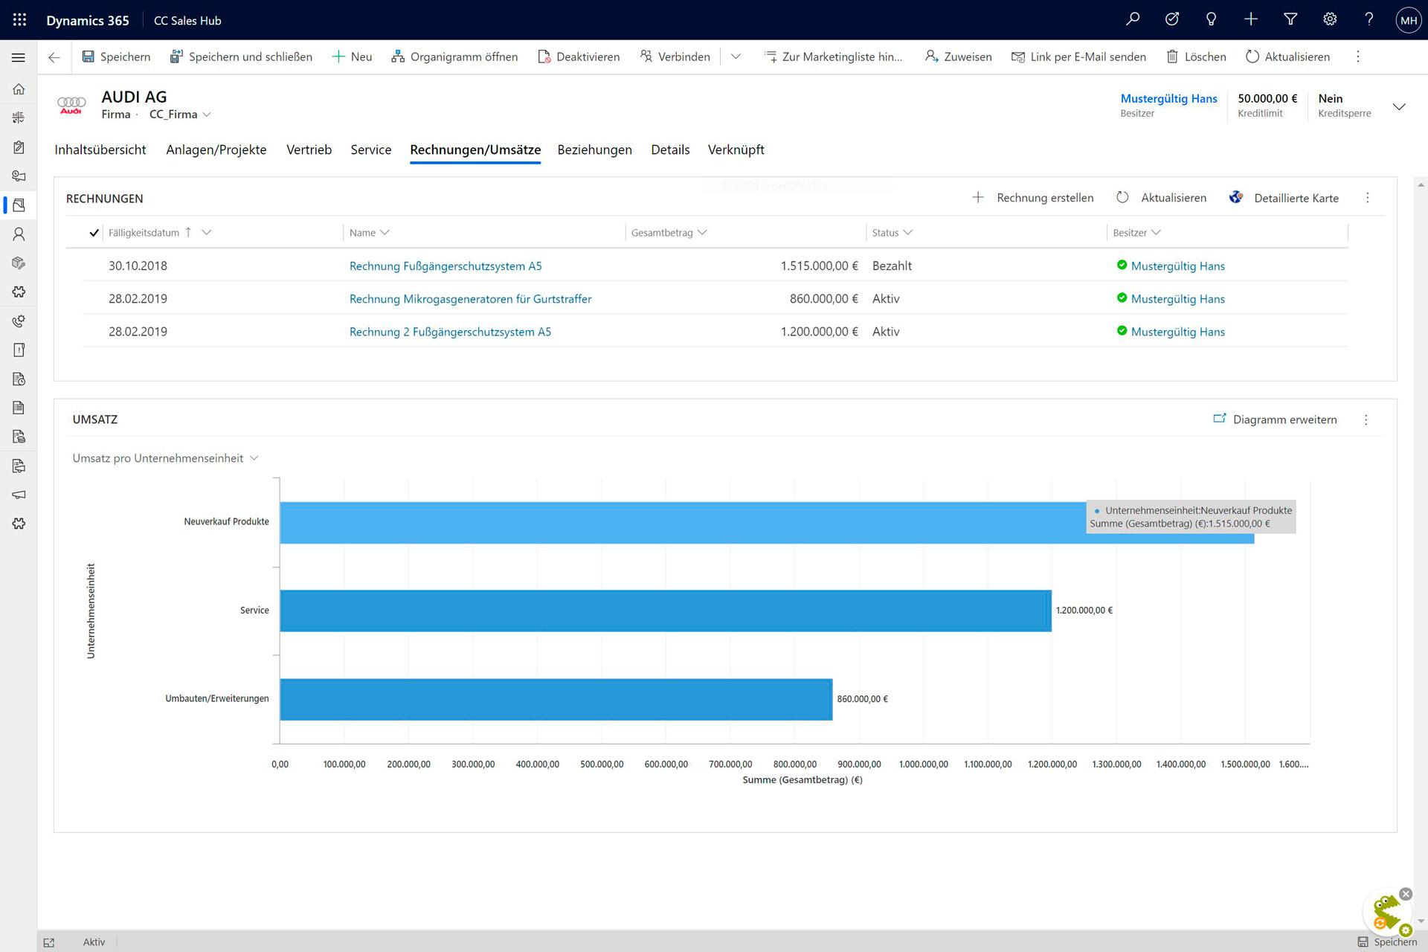1428x952 pixels.
Task: Open Rechnung Mikrogasgeneratoren für Gurtstraffer link
Action: click(x=471, y=299)
